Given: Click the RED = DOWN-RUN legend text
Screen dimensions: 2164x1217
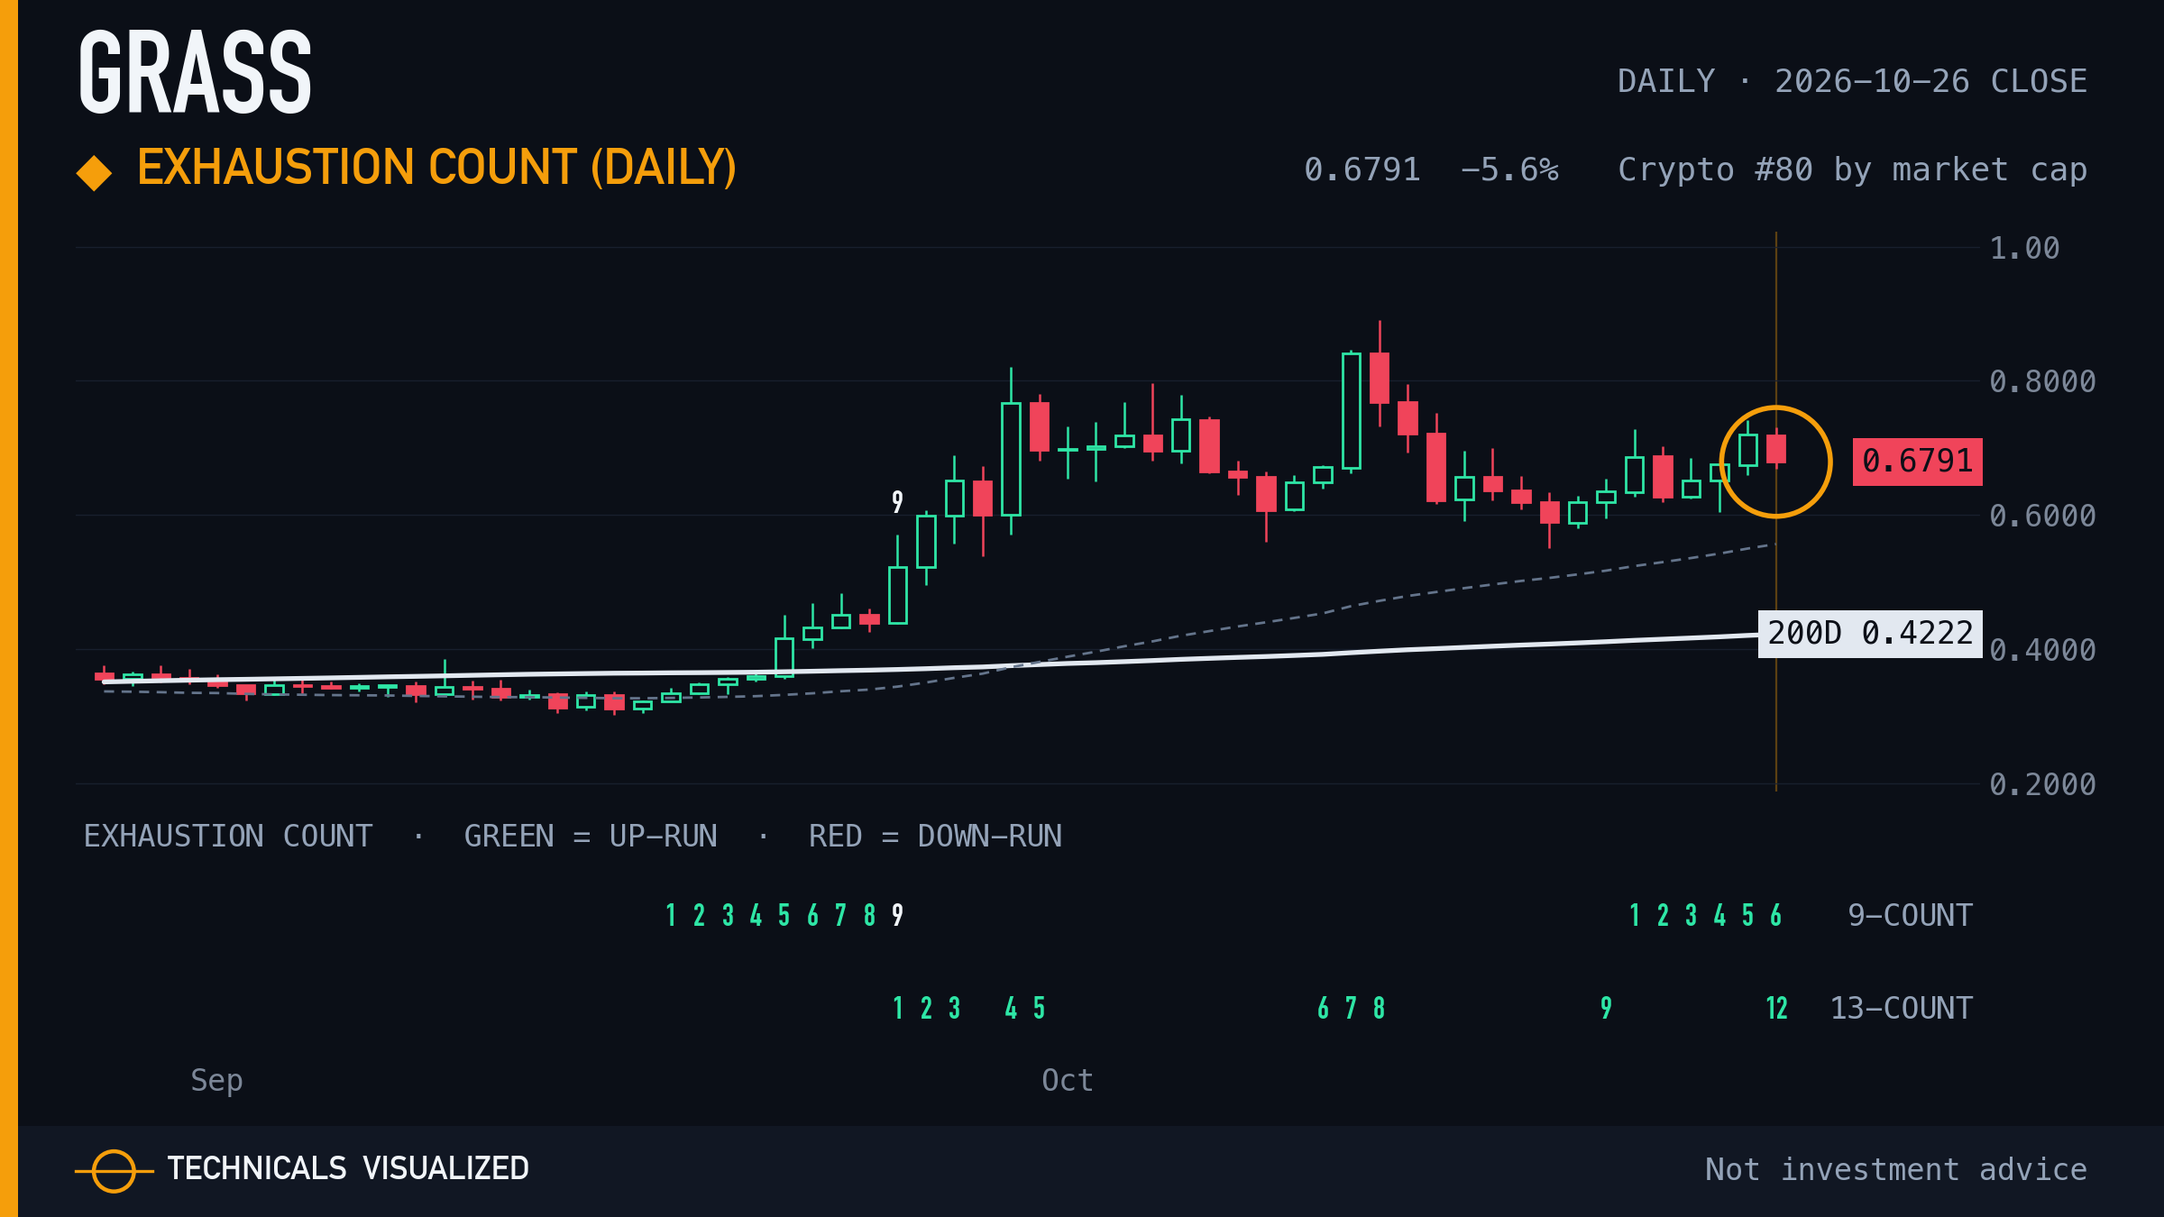Looking at the screenshot, I should 935,837.
